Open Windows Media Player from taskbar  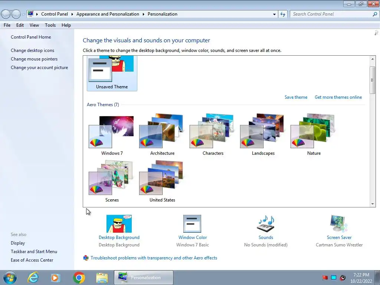click(x=56, y=278)
